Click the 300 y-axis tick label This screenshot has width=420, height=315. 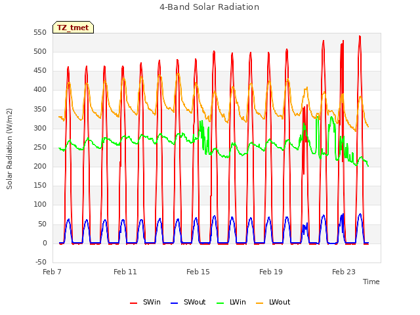pos(40,129)
